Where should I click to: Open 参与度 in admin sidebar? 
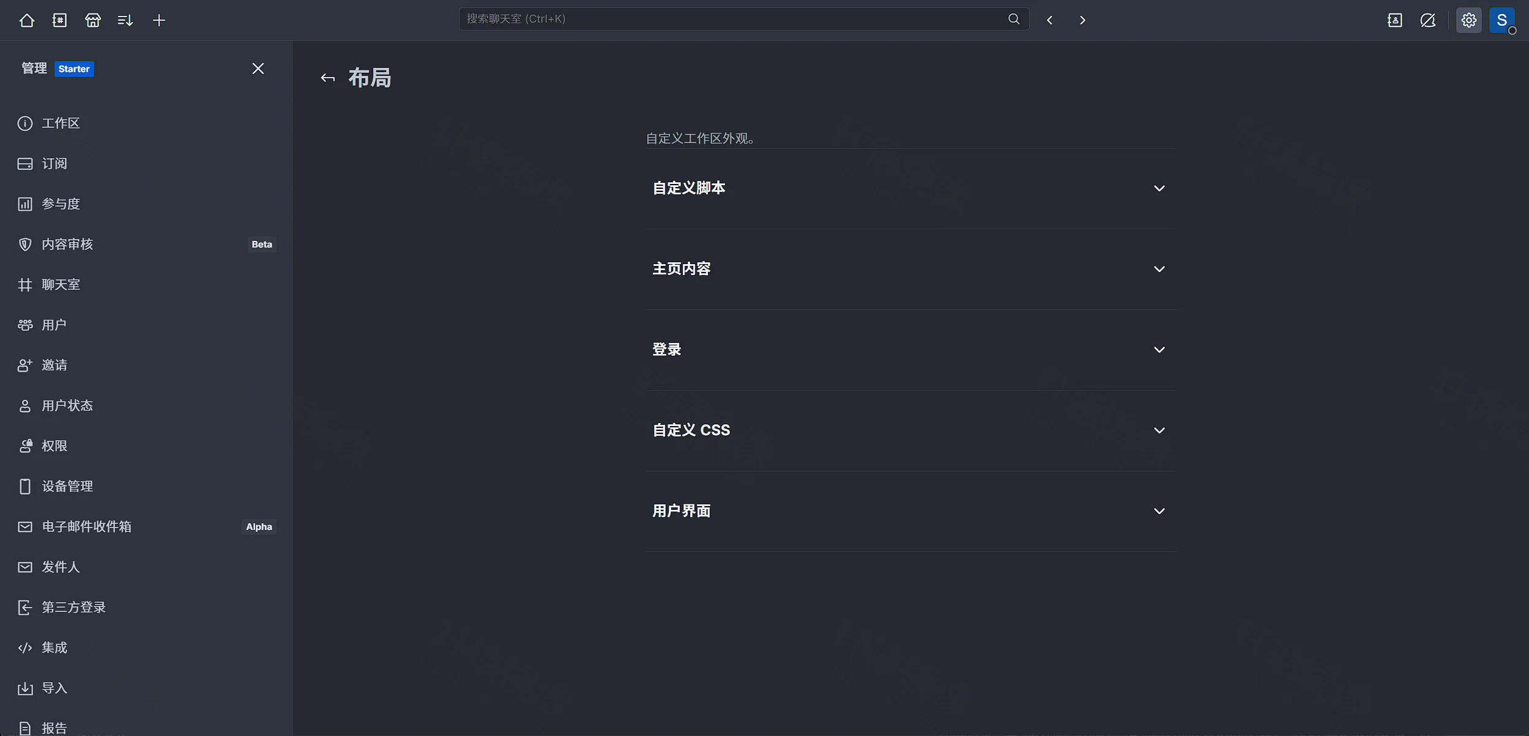click(x=146, y=204)
